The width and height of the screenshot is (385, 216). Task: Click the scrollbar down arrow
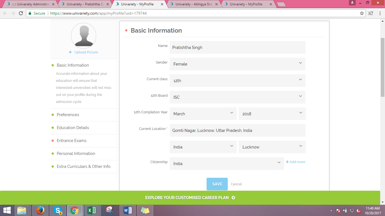tap(383, 202)
